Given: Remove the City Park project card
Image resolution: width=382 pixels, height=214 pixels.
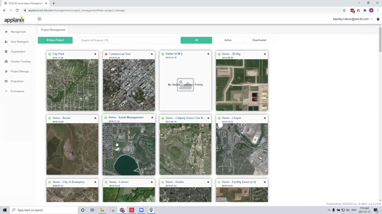Looking at the screenshot, I should [x=95, y=54].
